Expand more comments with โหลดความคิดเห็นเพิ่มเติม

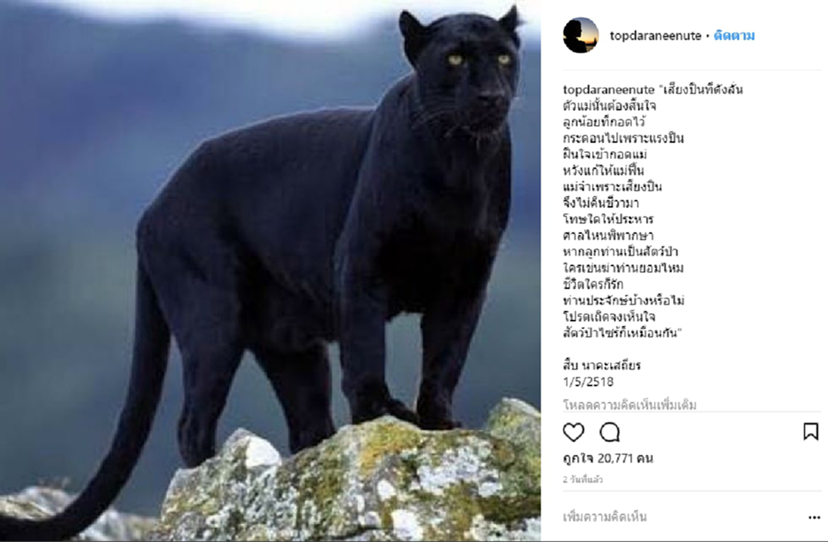tap(630, 405)
